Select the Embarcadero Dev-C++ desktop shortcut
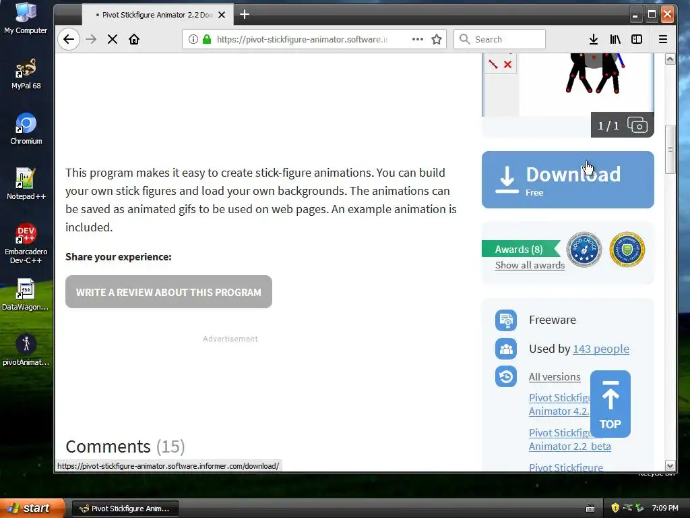690x518 pixels. click(26, 243)
